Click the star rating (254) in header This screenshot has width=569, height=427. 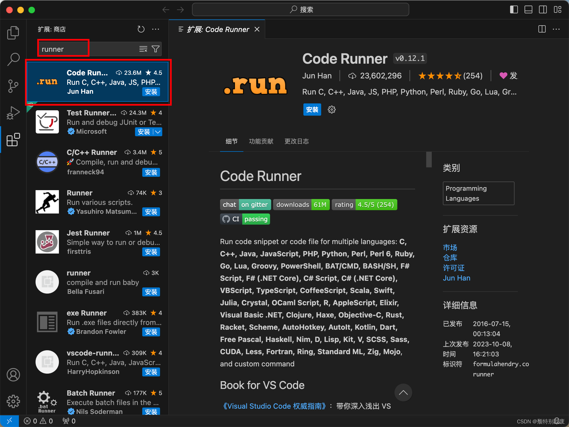tap(450, 76)
